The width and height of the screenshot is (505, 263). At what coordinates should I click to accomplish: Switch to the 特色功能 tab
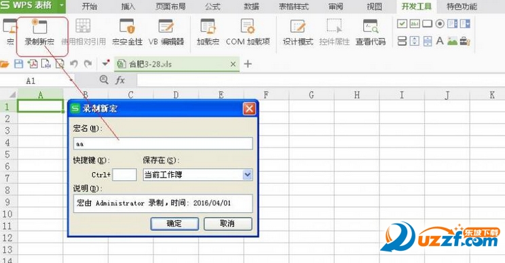pos(462,6)
